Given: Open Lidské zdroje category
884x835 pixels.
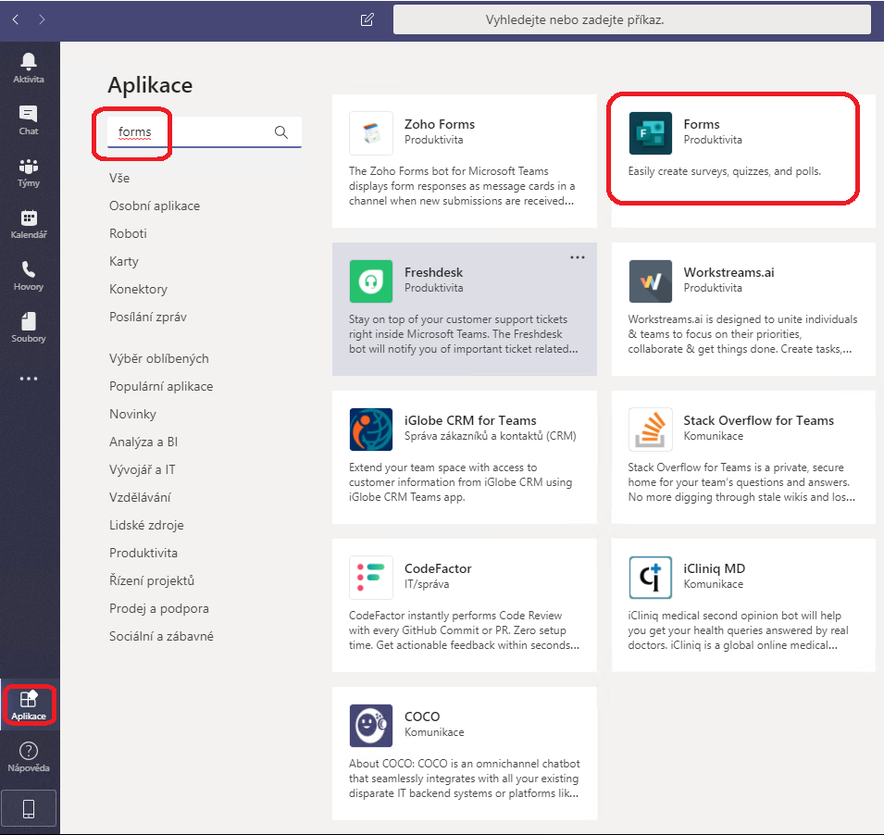Looking at the screenshot, I should tap(146, 525).
